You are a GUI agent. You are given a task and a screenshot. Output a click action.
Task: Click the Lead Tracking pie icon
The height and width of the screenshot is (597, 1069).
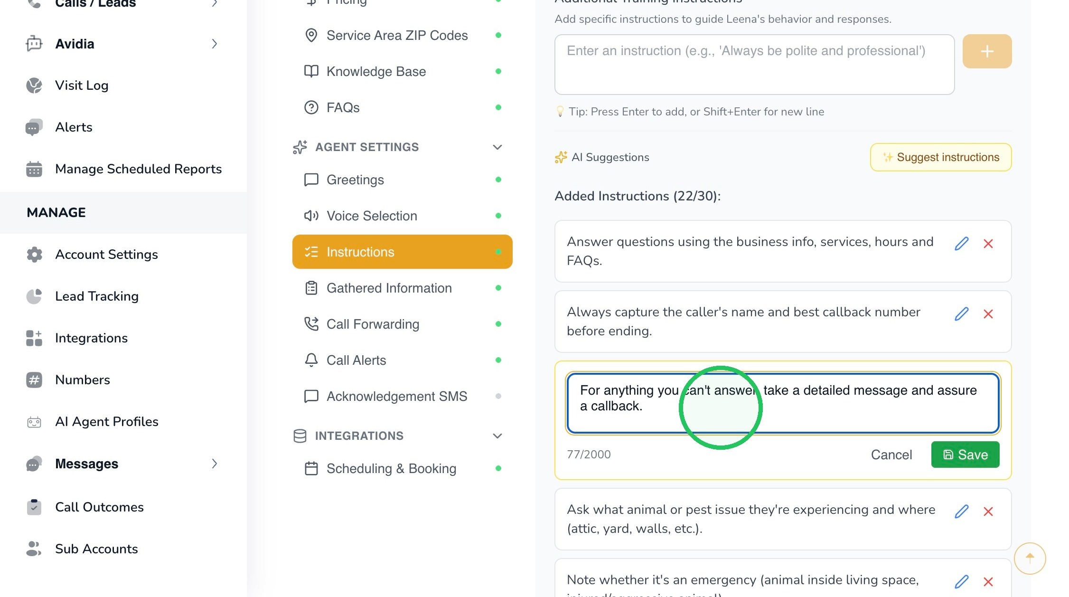[34, 296]
